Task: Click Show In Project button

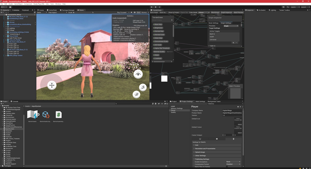Action: pos(174,12)
